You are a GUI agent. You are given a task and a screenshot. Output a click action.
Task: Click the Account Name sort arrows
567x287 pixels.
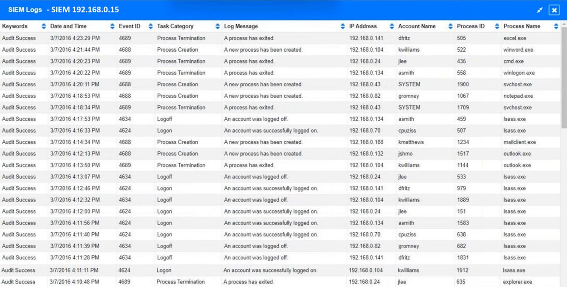pyautogui.click(x=450, y=26)
